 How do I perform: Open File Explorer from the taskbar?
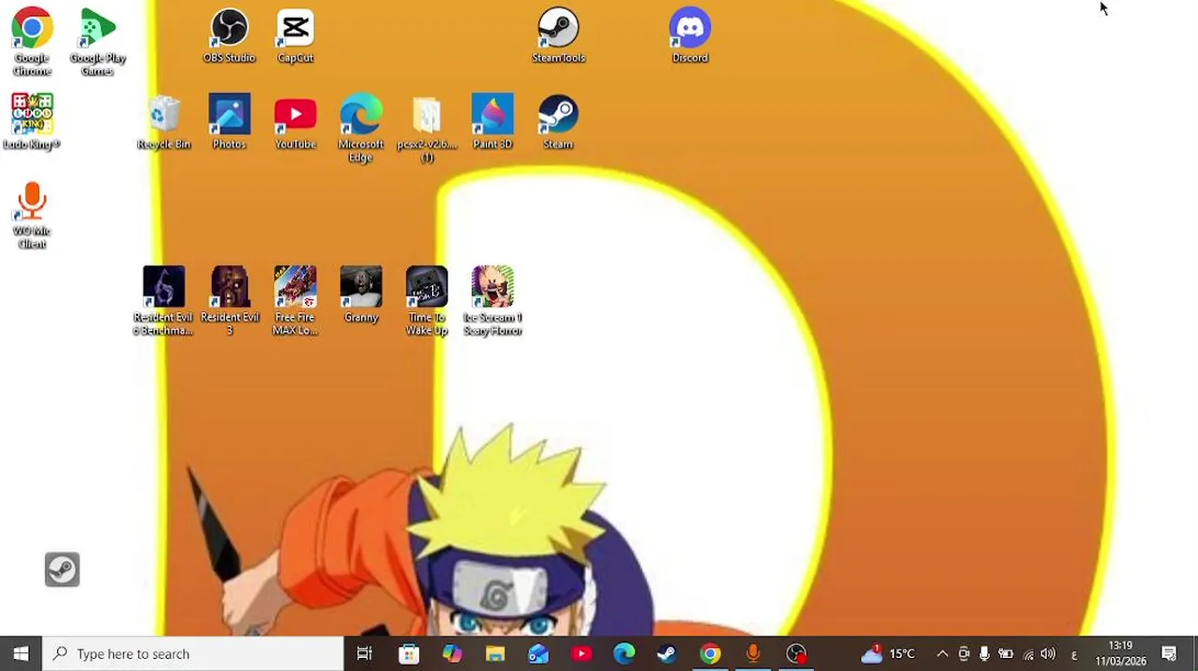(495, 653)
